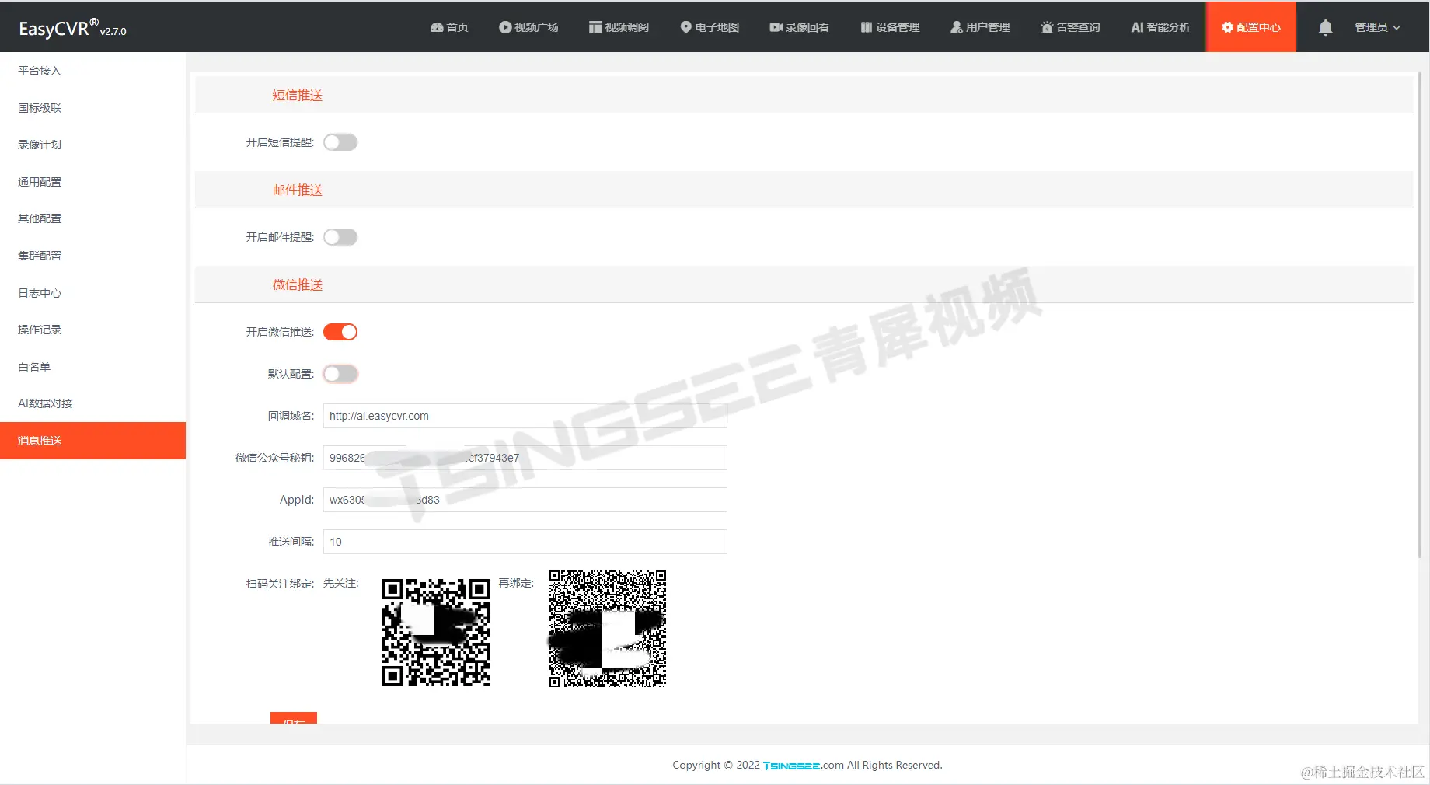Go to 录像回看 tab label
The height and width of the screenshot is (785, 1430).
[x=807, y=27]
